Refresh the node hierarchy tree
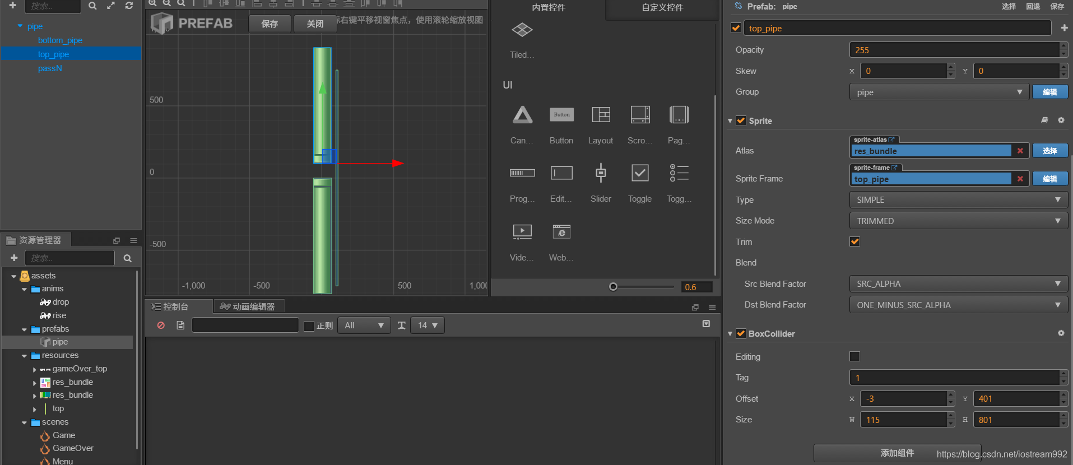 [x=129, y=6]
